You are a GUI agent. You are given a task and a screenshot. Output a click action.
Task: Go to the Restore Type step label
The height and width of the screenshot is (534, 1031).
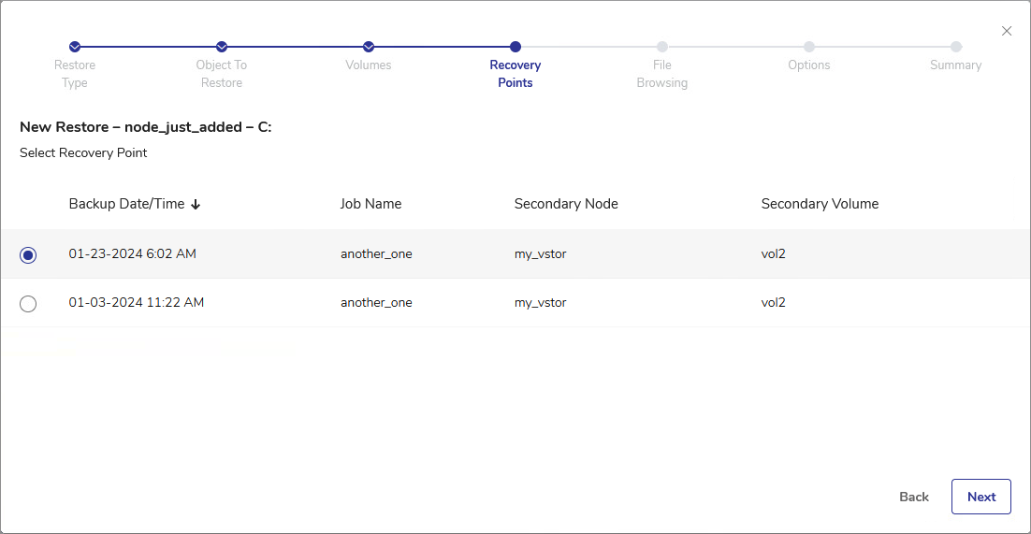(75, 74)
